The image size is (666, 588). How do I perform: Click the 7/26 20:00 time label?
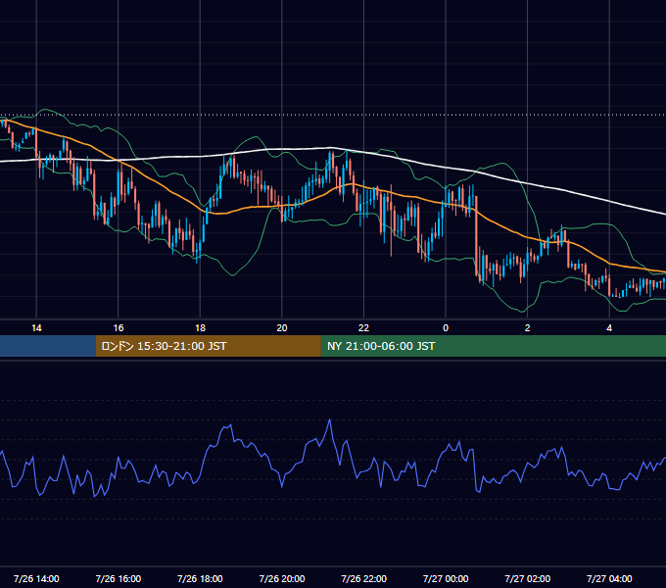[282, 578]
